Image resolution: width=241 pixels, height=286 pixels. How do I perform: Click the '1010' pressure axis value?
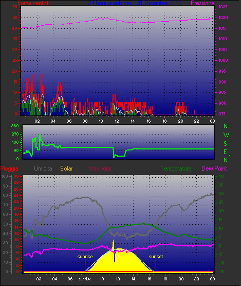click(x=223, y=39)
